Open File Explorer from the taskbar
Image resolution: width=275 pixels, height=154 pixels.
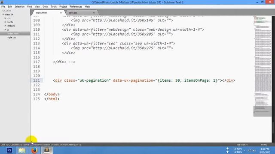click(22, 150)
